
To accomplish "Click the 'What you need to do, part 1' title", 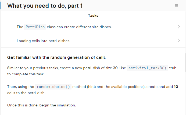I will [x=45, y=6].
